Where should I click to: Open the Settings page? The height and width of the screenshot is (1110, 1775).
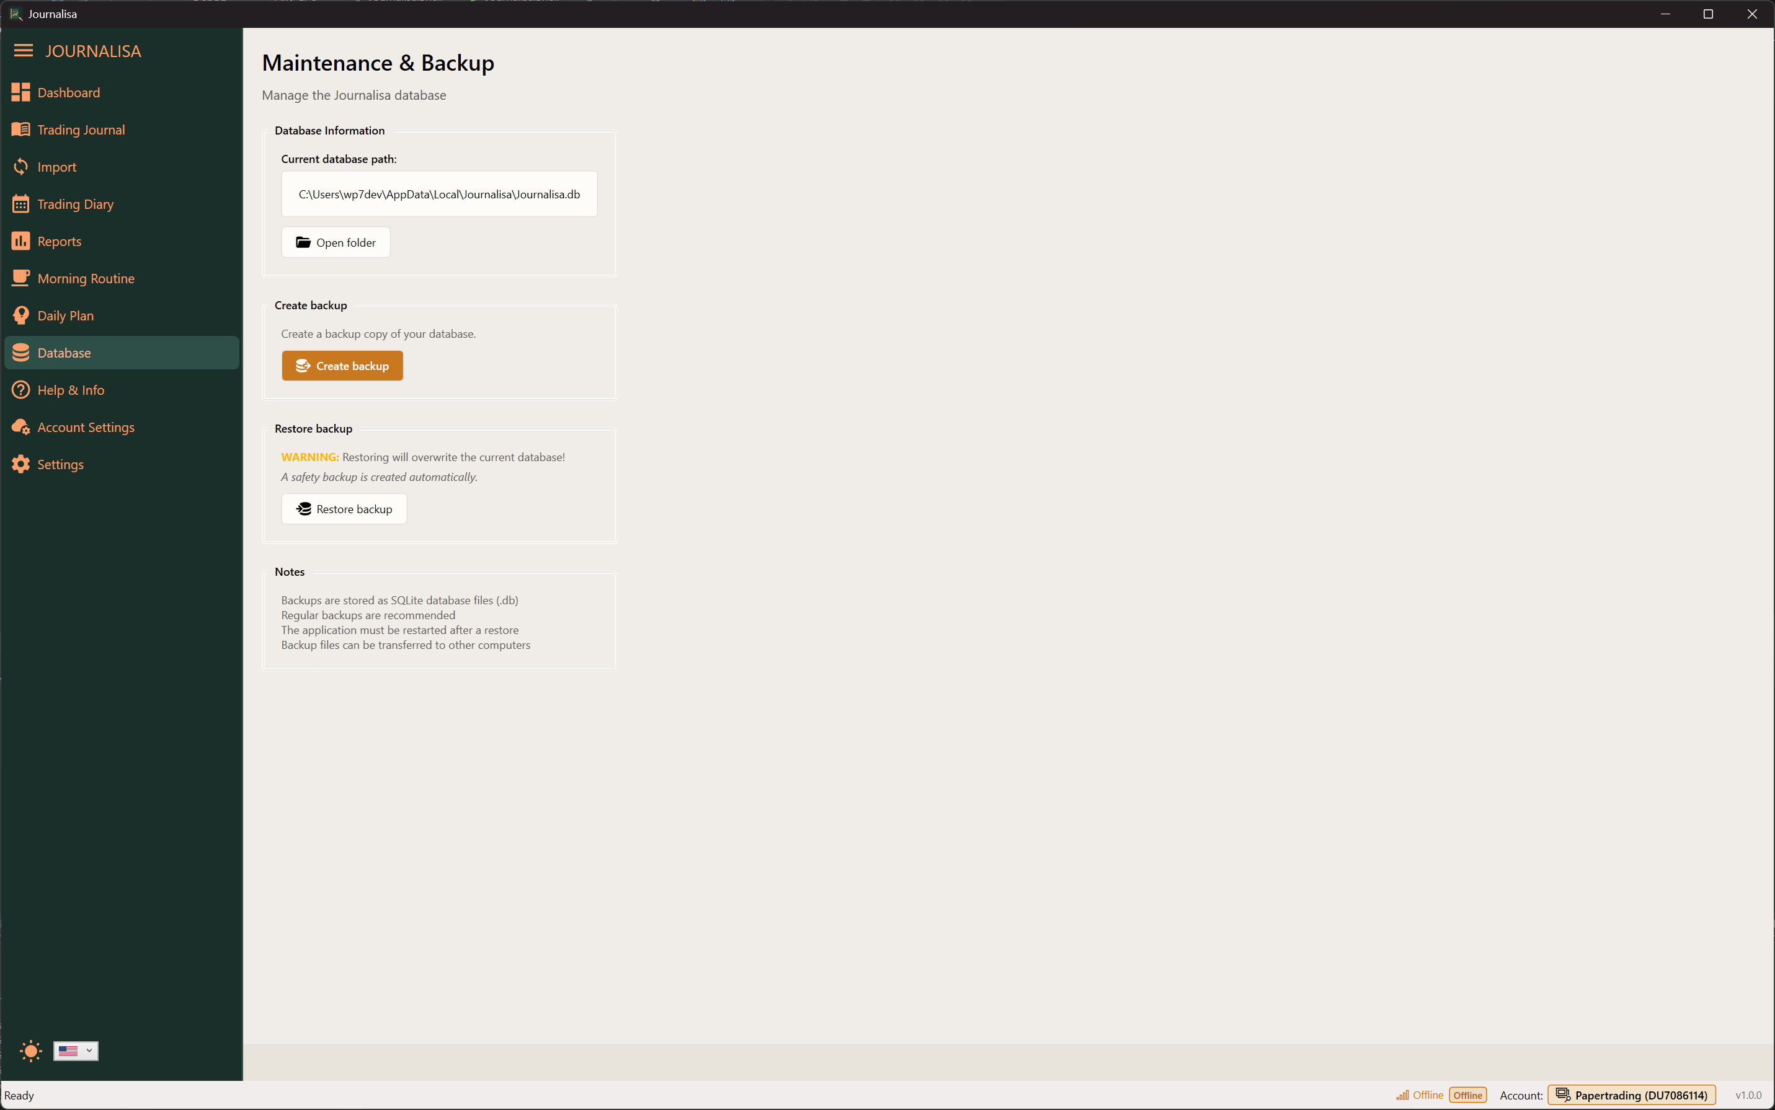[x=121, y=465]
